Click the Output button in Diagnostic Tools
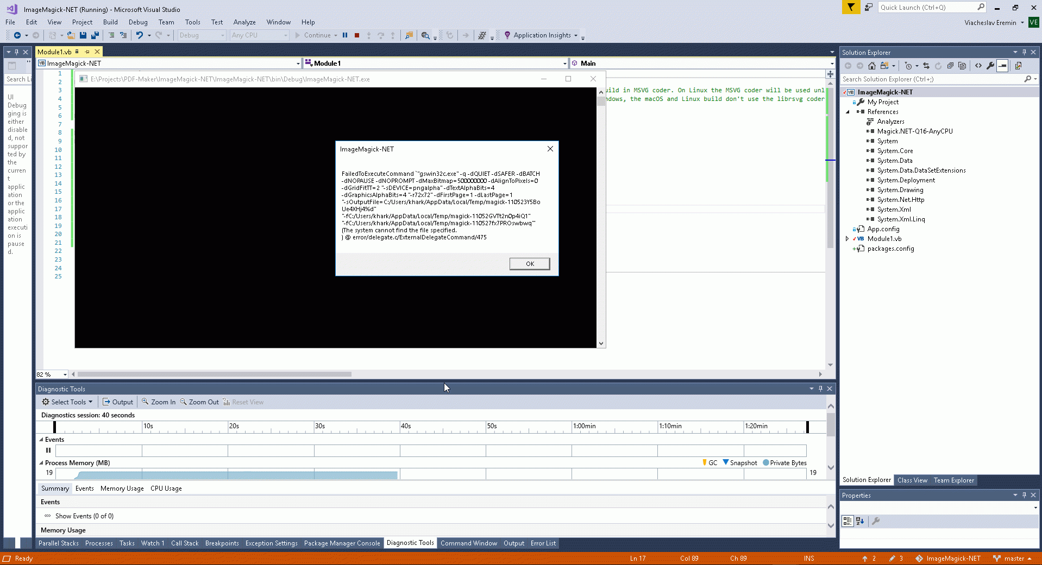Viewport: 1042px width, 565px height. click(118, 402)
